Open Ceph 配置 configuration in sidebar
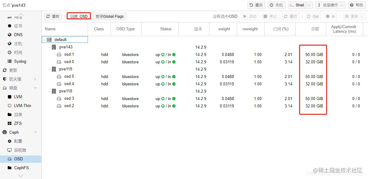Screen dimensions: 368x179 [x=21, y=141]
